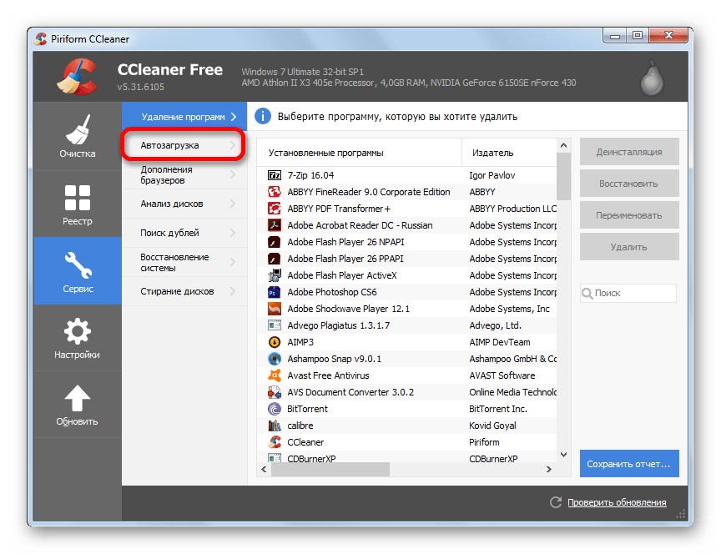Click the BitTorrent icon

click(275, 409)
